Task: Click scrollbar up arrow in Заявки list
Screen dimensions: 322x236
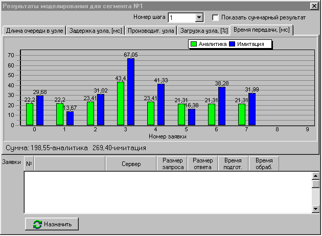Action: tap(315, 176)
